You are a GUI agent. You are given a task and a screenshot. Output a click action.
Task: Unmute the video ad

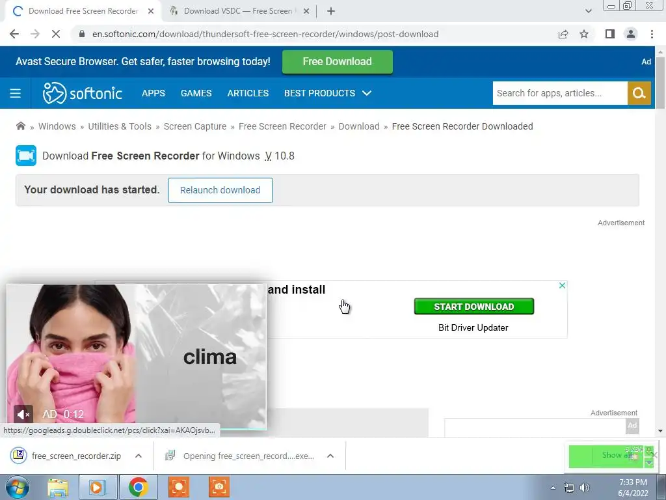click(23, 414)
